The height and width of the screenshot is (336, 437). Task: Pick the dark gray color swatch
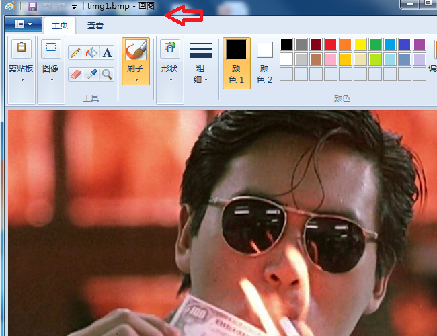coord(301,44)
